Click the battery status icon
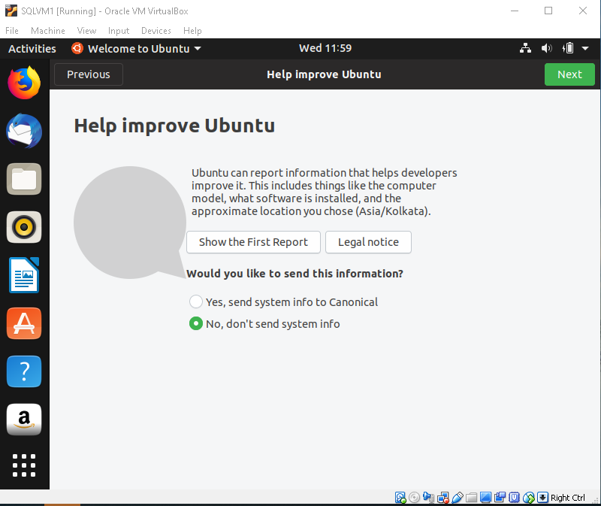Image resolution: width=601 pixels, height=506 pixels. pyautogui.click(x=568, y=48)
